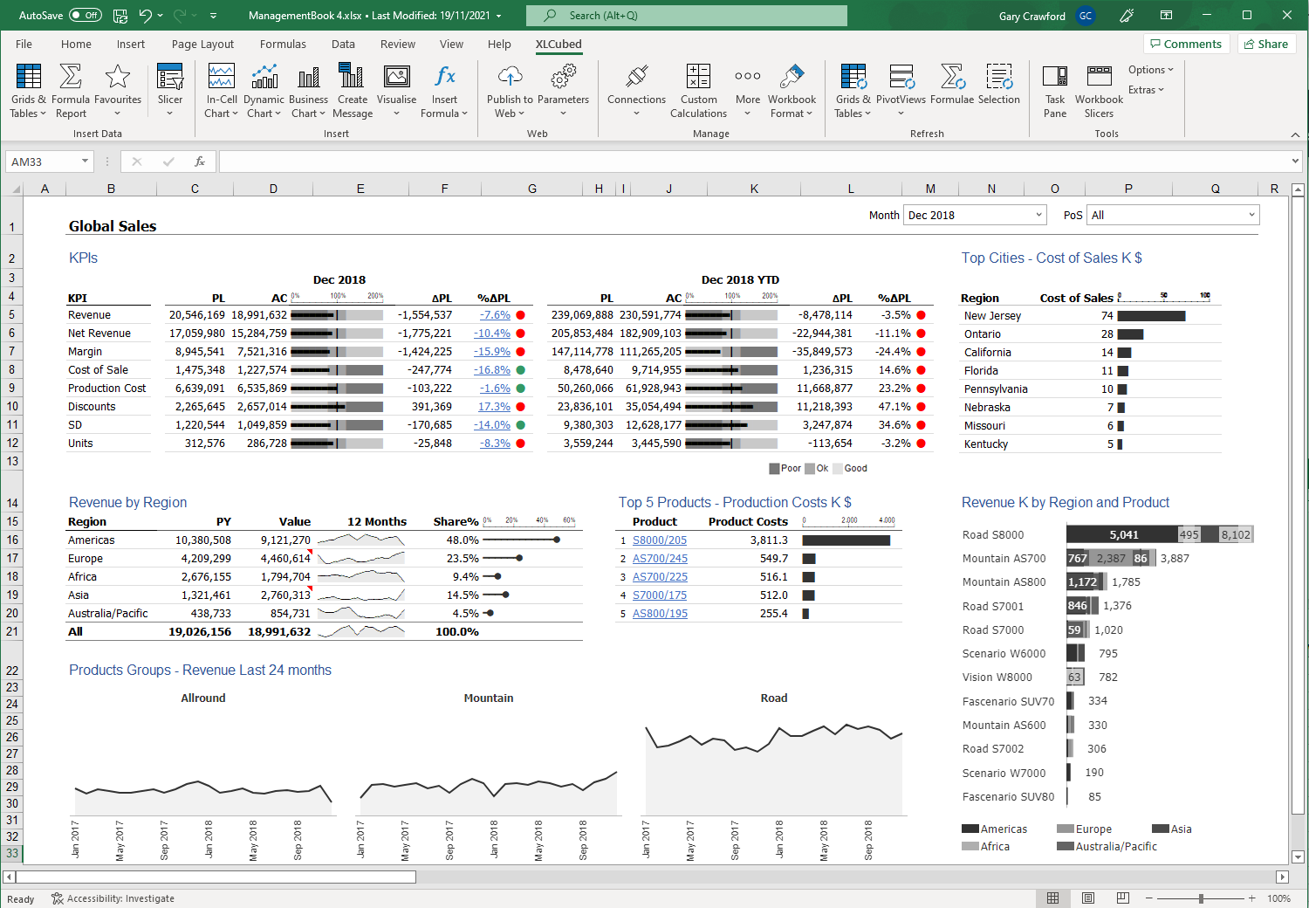The width and height of the screenshot is (1309, 908).
Task: Open the Month slicer dropdown showing Dec 2018
Action: pos(1038,214)
